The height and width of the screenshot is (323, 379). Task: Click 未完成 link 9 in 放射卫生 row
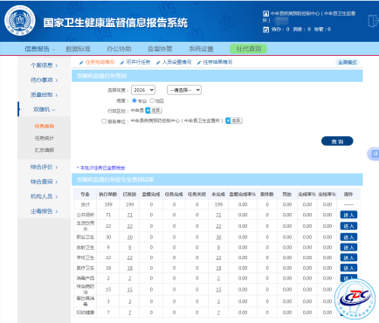[x=218, y=247]
